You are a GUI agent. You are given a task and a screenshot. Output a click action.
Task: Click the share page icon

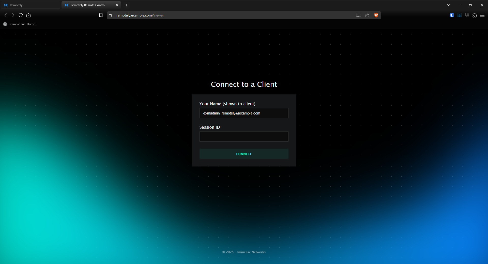367,15
